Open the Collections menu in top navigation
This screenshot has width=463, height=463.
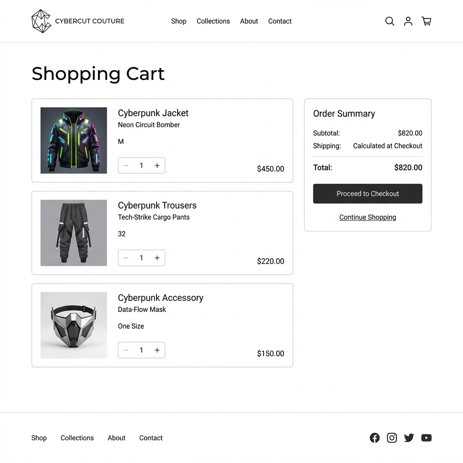[213, 21]
